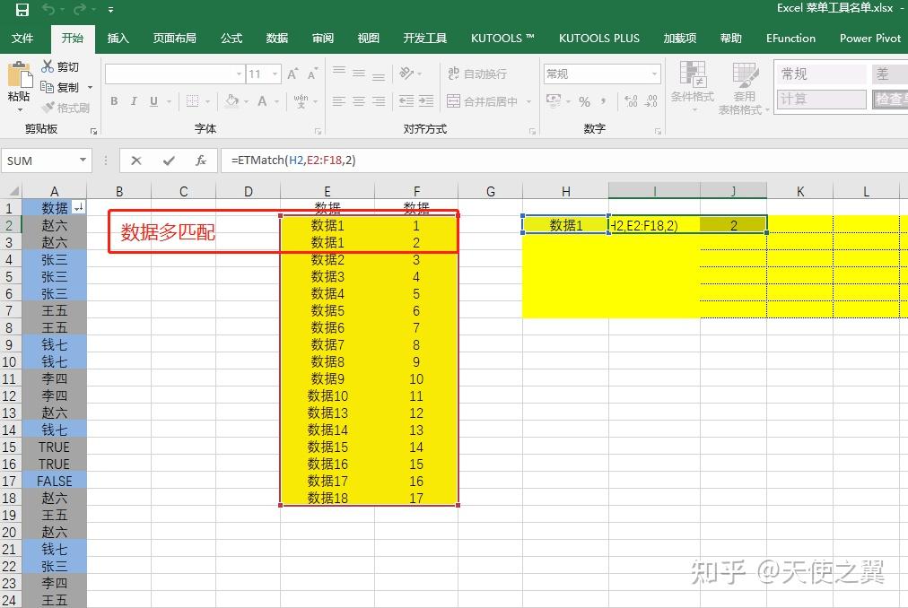Open the 文件 (File) tab
908x608 pixels.
click(x=22, y=39)
